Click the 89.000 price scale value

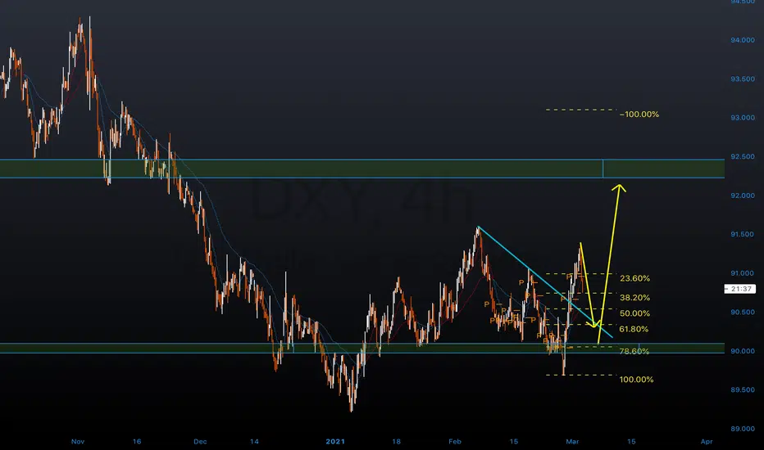coord(743,429)
